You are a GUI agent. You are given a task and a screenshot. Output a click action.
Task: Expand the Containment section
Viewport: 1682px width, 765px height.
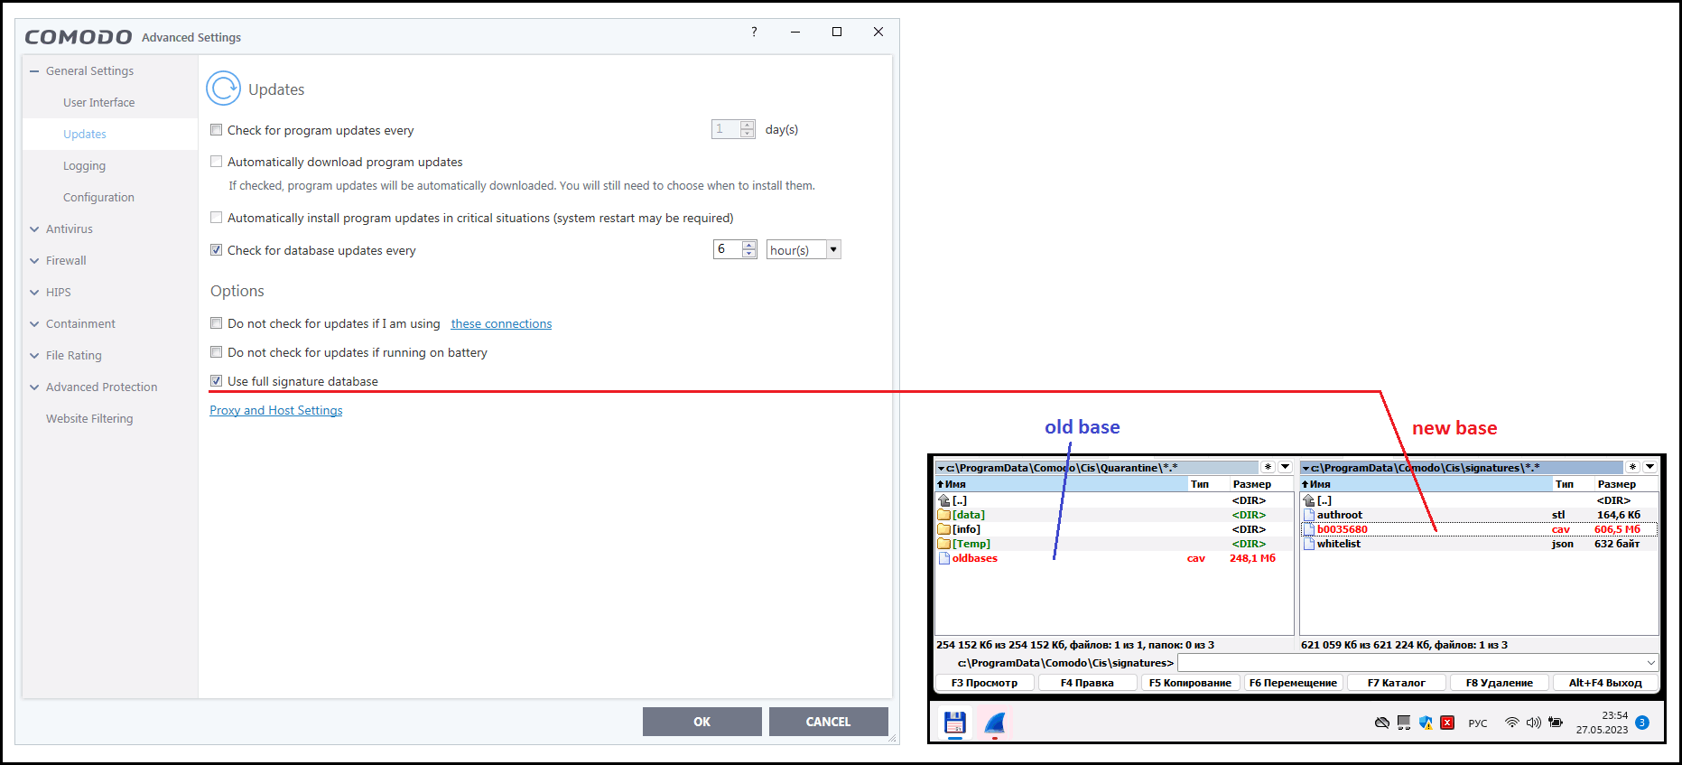(34, 324)
